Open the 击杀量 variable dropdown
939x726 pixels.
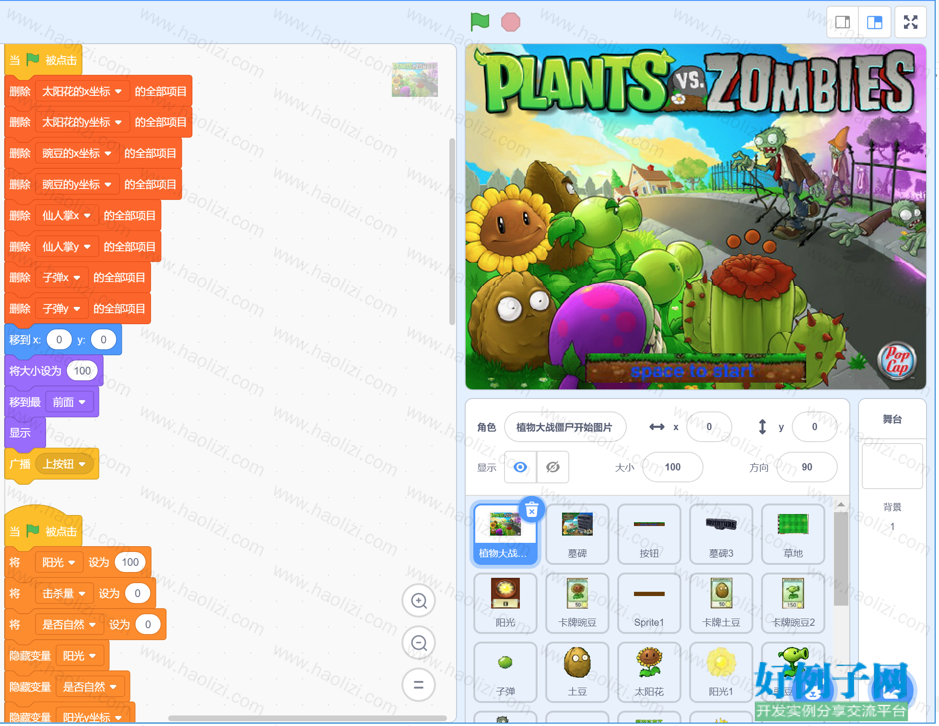[x=64, y=594]
